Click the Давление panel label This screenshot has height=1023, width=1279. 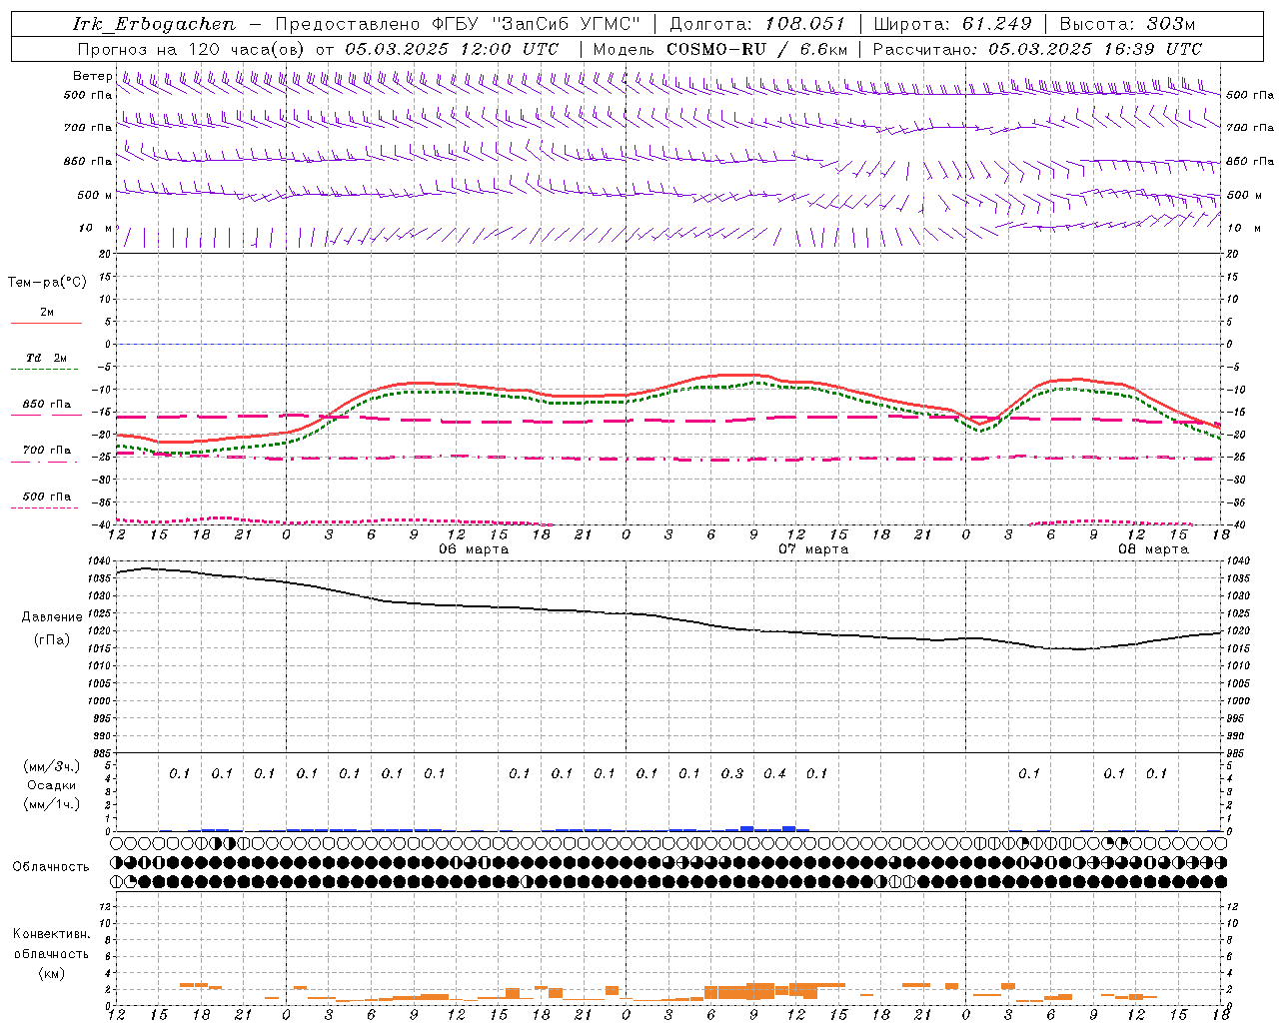click(x=52, y=616)
